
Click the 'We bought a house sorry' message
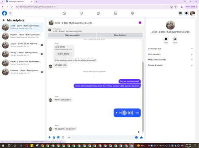tap(65, 129)
